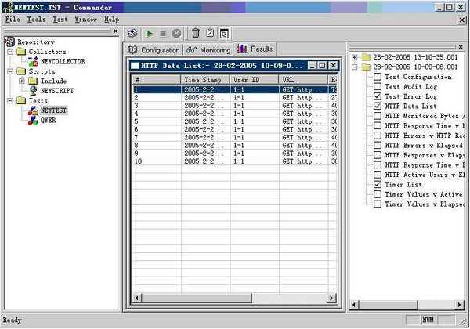The width and height of the screenshot is (470, 329).
Task: Check the Timer Values v Active checkbox
Action: (378, 194)
